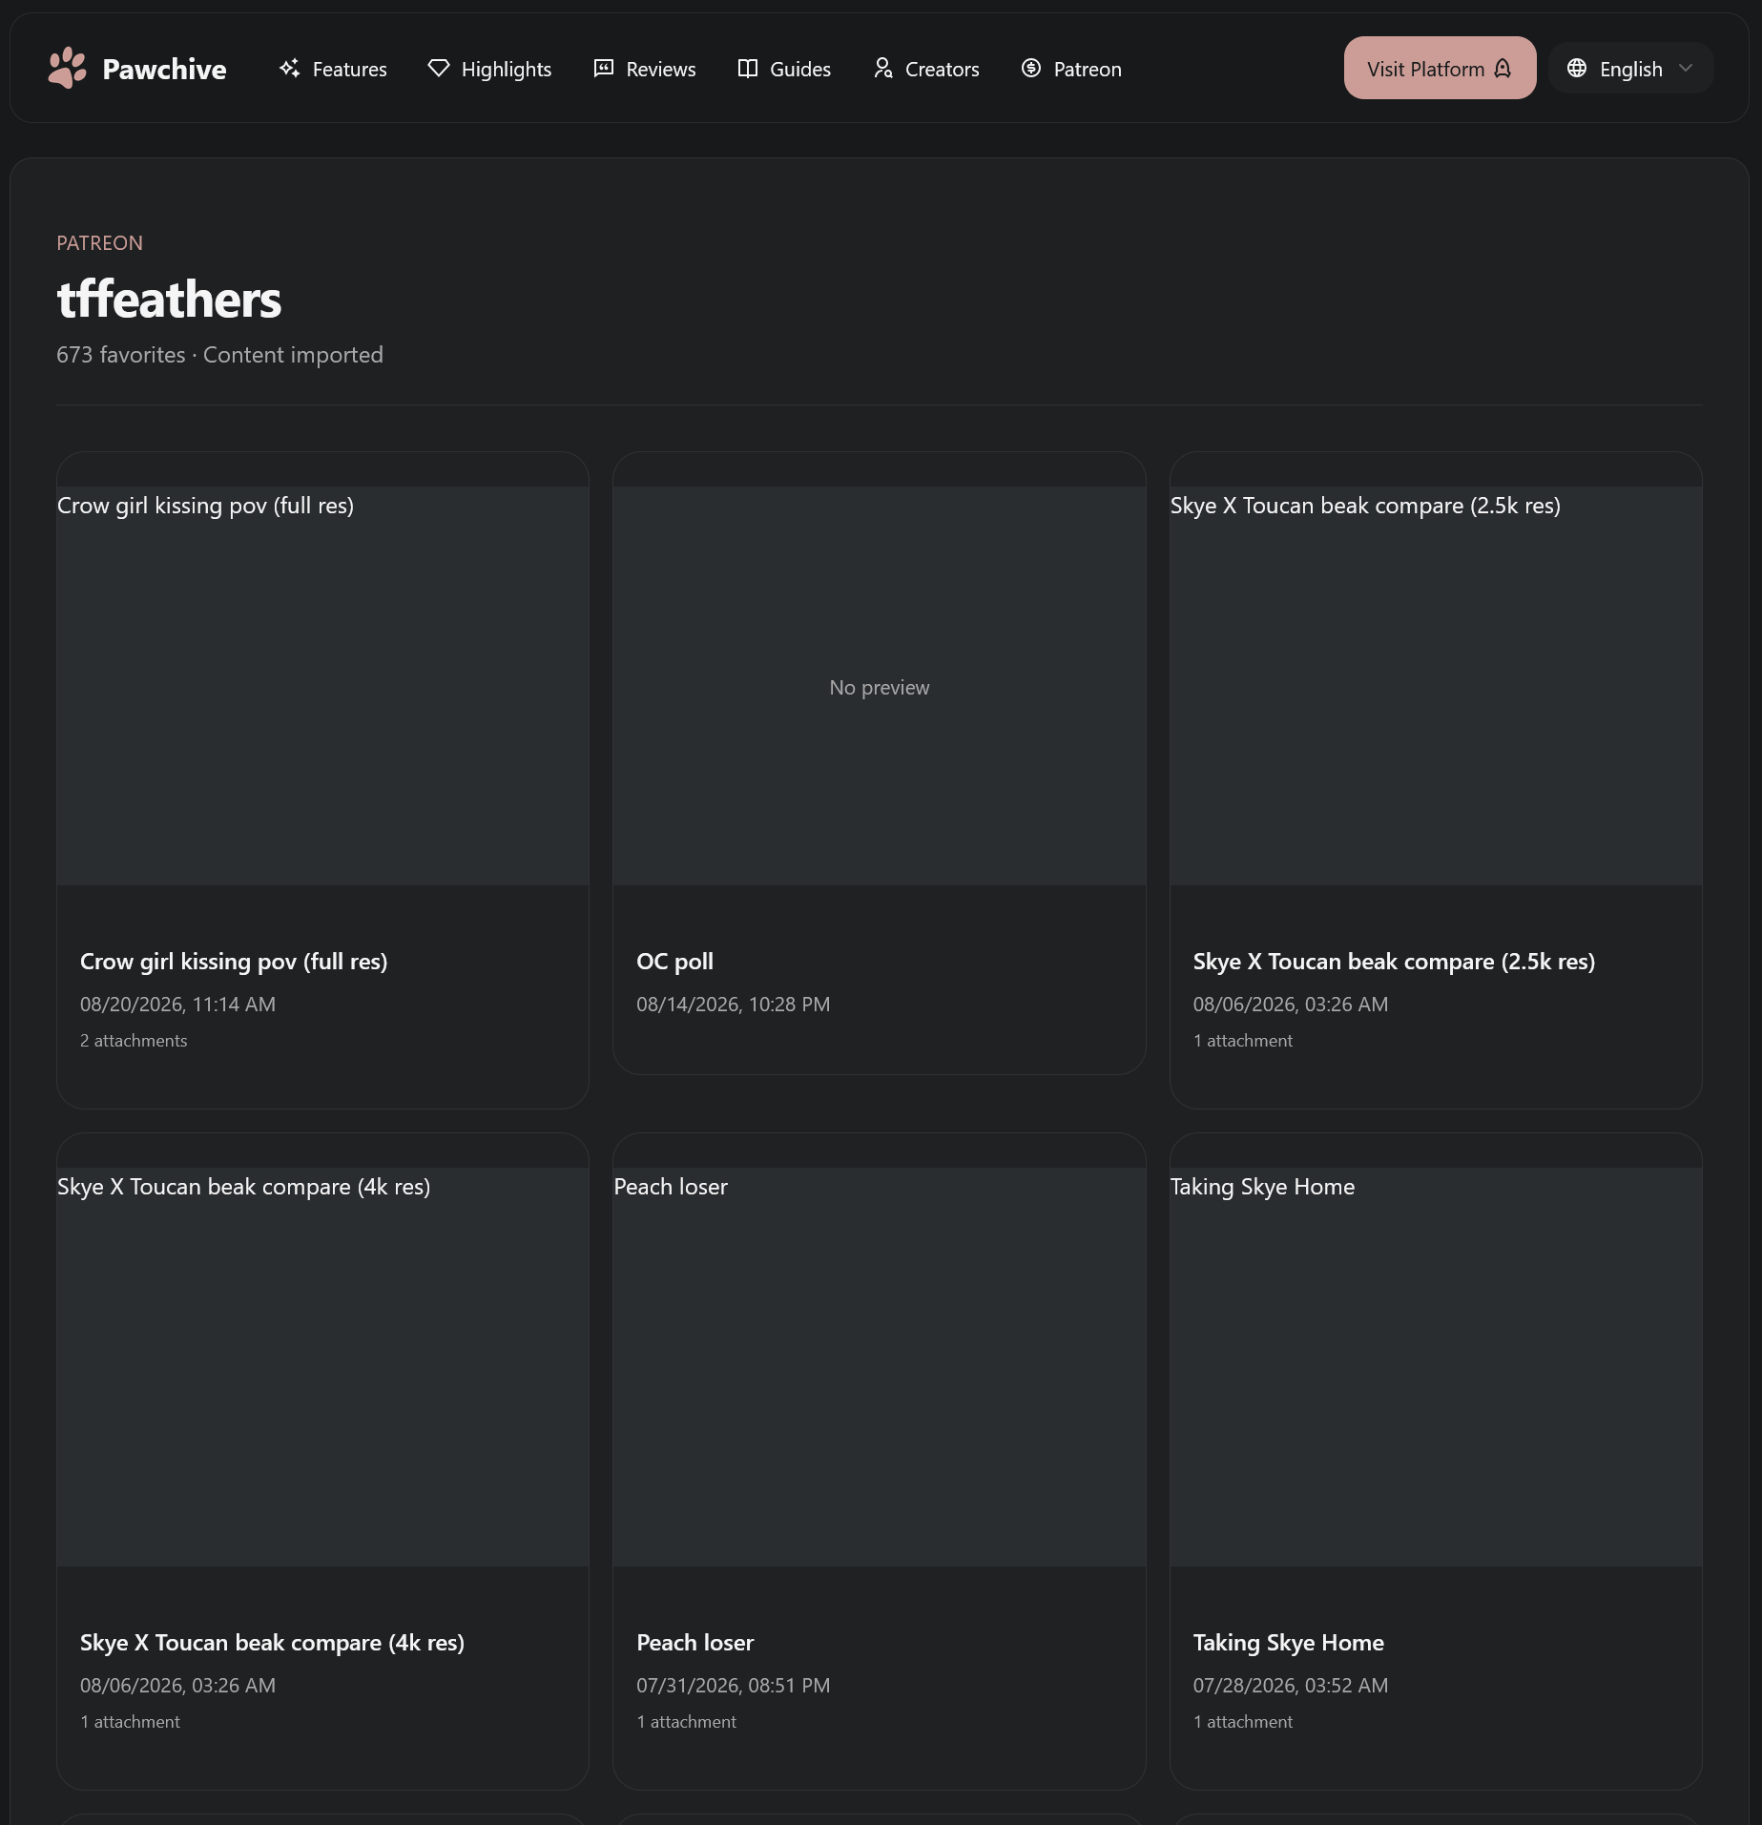
Task: Click the Reviews speech bubble icon
Action: point(604,69)
